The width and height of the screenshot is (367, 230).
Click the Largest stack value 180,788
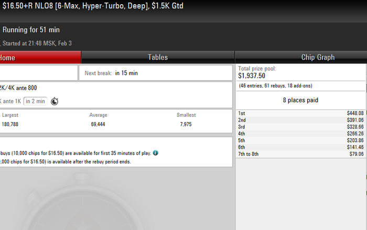click(x=10, y=124)
